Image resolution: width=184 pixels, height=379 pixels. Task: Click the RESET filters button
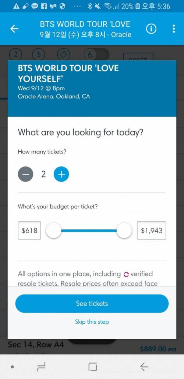click(x=138, y=57)
